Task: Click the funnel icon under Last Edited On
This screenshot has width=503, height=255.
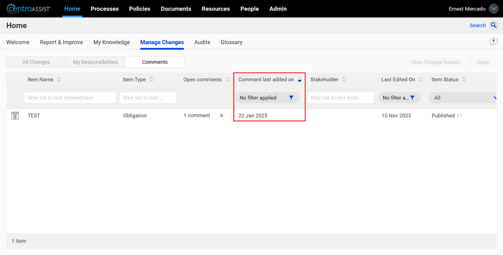Action: pyautogui.click(x=412, y=98)
